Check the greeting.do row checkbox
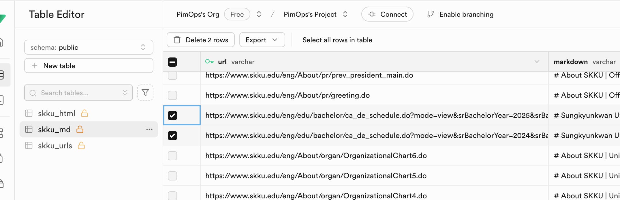The width and height of the screenshot is (620, 200). [x=172, y=95]
